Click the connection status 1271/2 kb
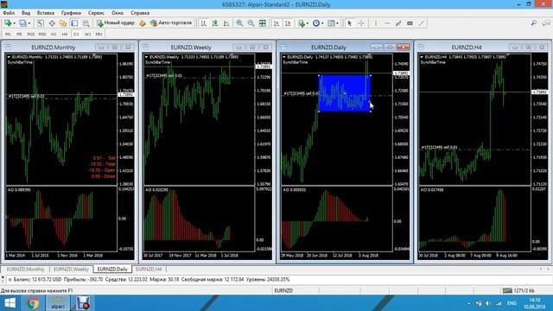Screen dimensions: 553x311 pyautogui.click(x=518, y=290)
